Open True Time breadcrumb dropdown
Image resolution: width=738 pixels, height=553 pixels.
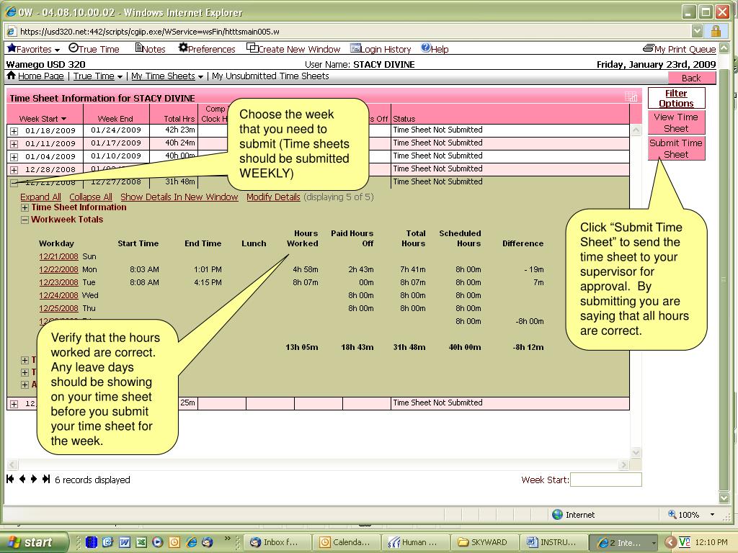(120, 76)
